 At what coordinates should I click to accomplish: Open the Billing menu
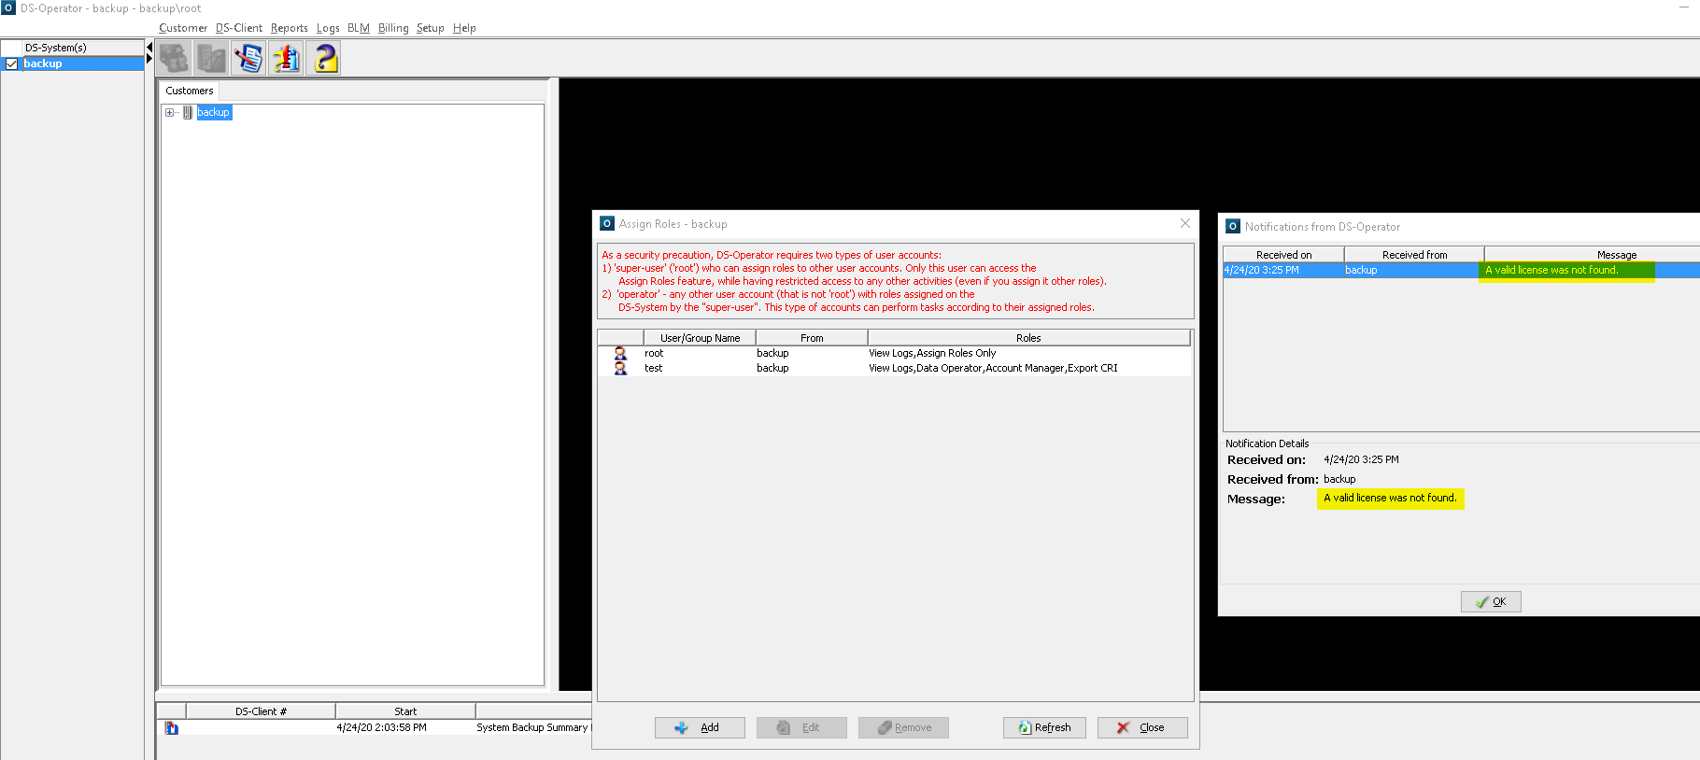(393, 28)
